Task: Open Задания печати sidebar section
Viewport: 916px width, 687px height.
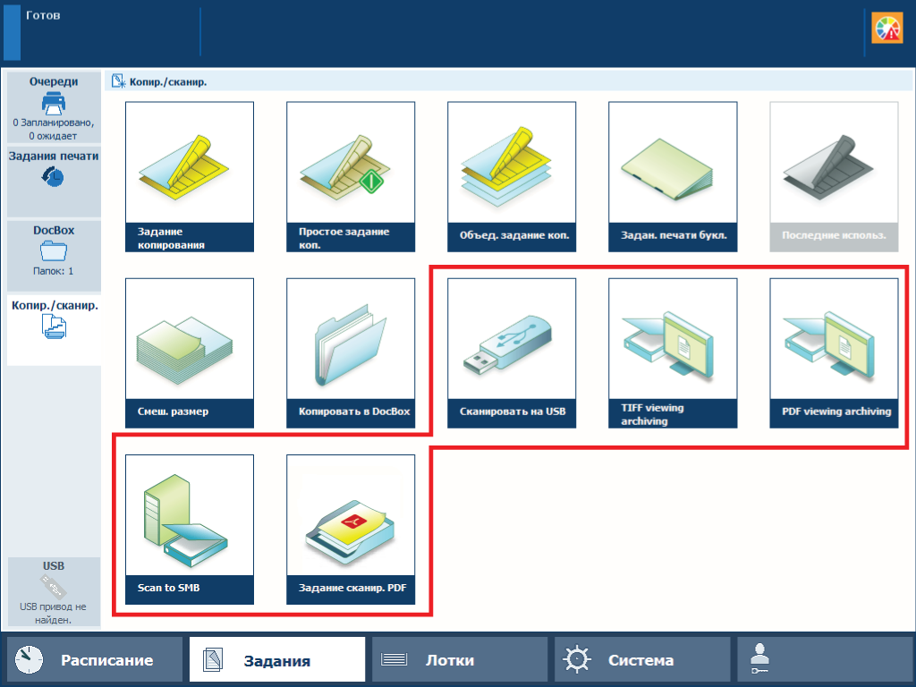Action: 54,182
